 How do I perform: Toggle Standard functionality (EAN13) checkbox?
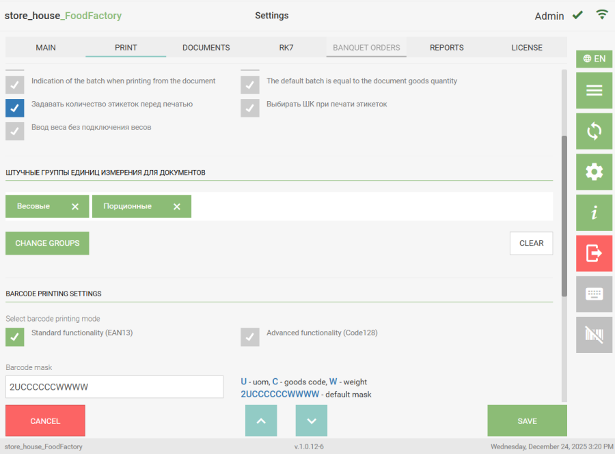coord(15,337)
